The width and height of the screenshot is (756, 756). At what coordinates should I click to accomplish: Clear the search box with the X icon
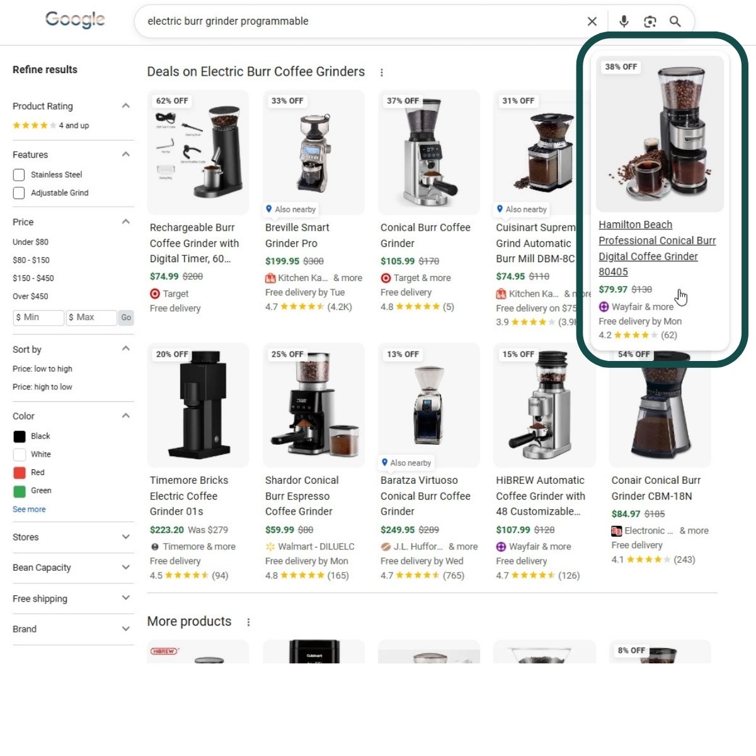click(592, 21)
